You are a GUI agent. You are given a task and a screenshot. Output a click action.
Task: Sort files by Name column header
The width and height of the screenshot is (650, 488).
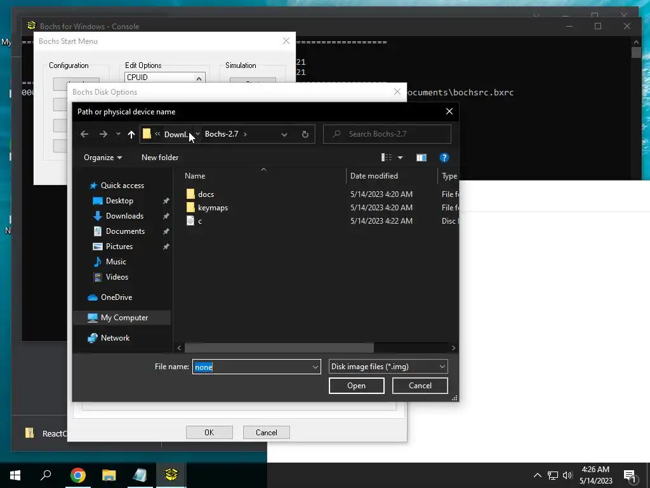[x=263, y=175]
